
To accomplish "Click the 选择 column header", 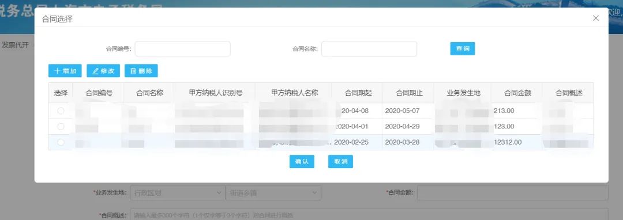I will pyautogui.click(x=61, y=93).
